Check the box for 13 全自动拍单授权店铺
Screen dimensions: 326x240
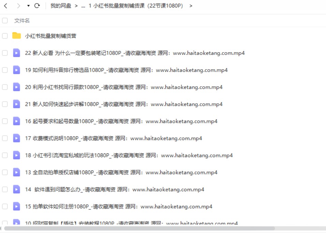click(x=5, y=172)
